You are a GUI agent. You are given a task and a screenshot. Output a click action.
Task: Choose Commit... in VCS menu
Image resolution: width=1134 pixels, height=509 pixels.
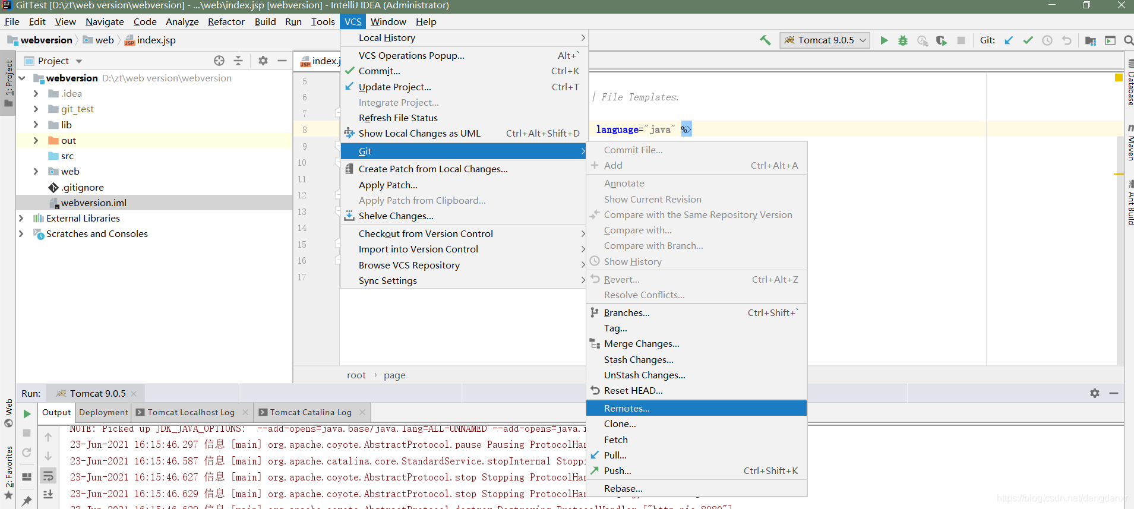click(x=463, y=71)
